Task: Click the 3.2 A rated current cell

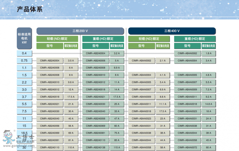Action: pyautogui.click(x=117, y=53)
